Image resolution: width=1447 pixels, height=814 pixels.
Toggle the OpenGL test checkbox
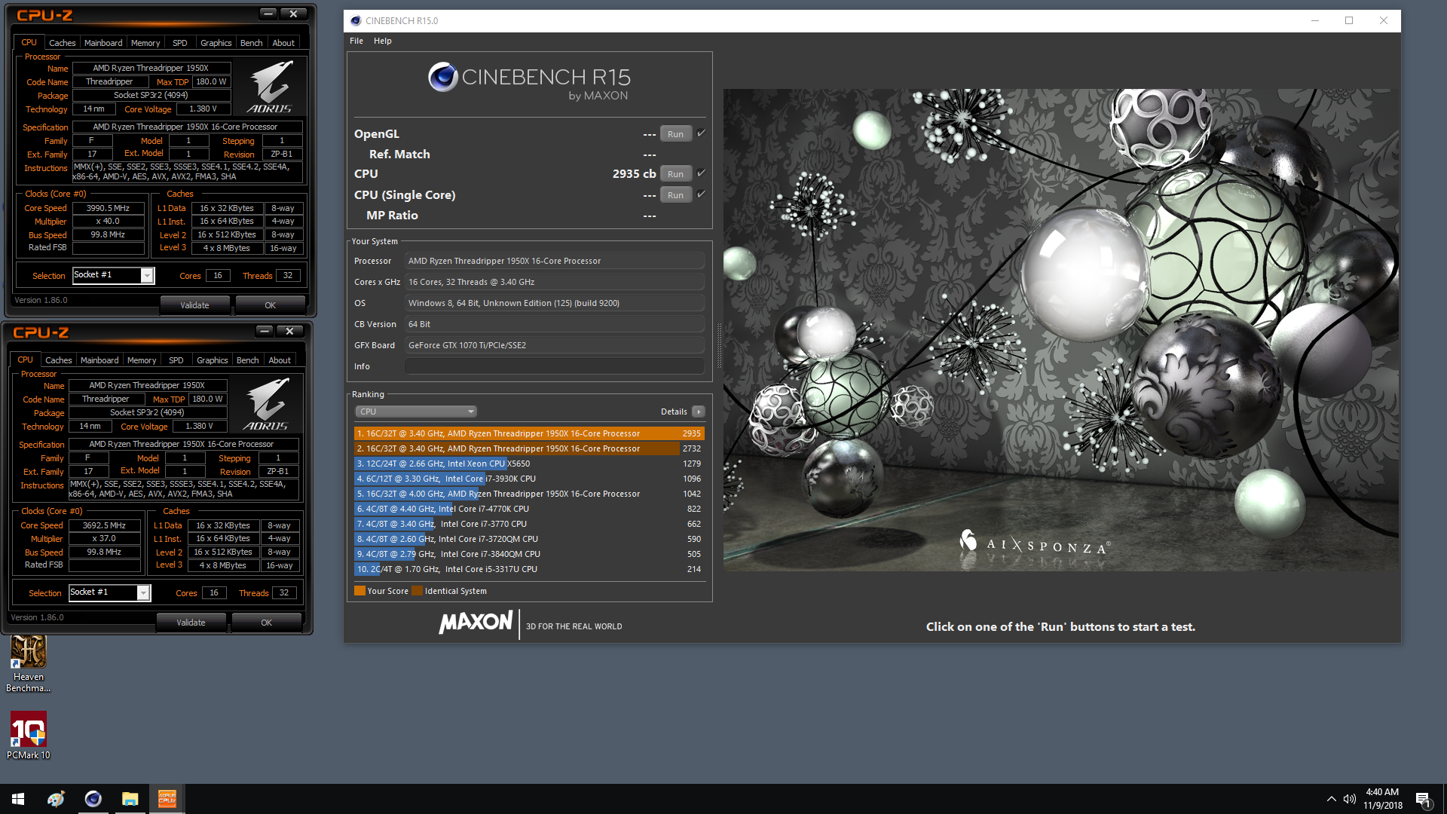(701, 133)
